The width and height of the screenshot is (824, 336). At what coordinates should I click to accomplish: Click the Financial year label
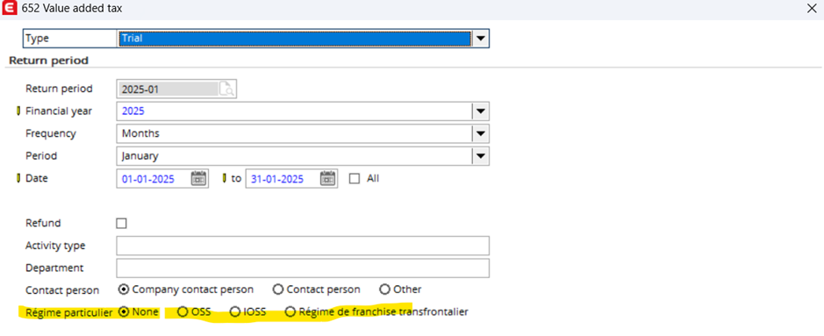click(59, 111)
